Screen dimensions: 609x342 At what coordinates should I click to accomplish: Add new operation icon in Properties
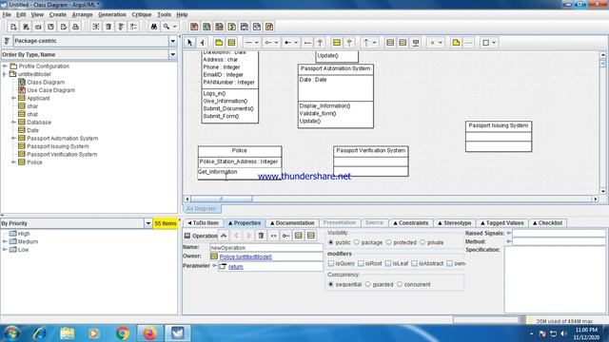pos(298,236)
